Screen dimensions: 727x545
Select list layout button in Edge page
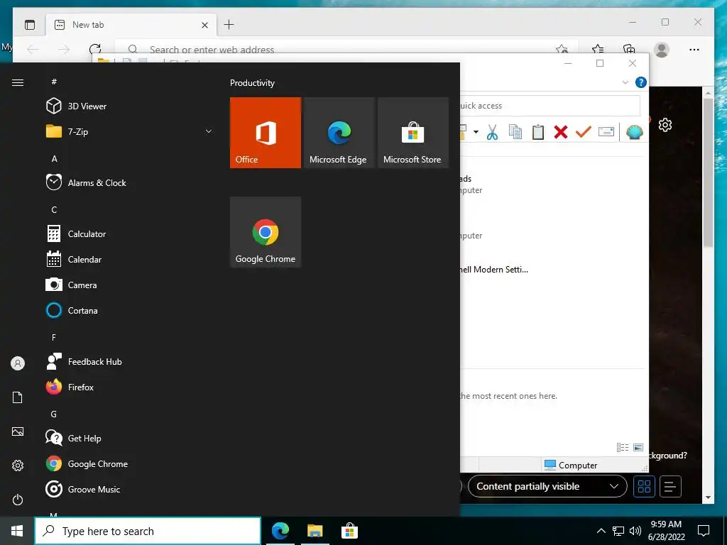tap(670, 486)
